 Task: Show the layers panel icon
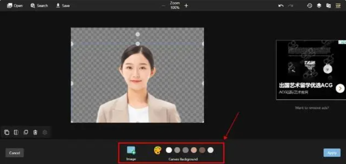(319, 6)
